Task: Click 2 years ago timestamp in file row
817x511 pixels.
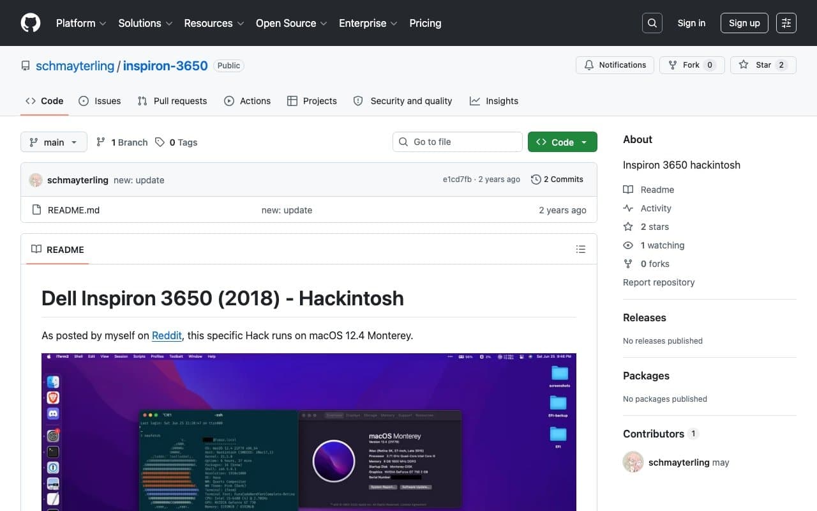Action: [x=562, y=210]
